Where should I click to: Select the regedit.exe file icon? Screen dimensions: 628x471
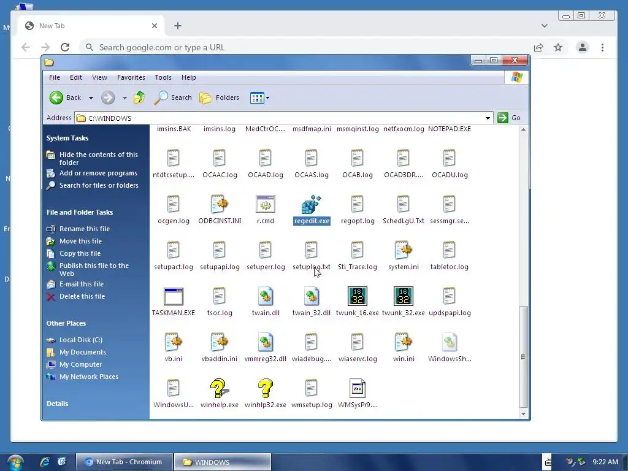[311, 204]
